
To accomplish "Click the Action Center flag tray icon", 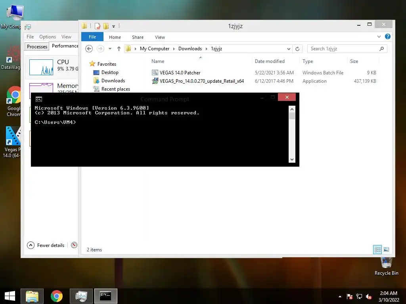I will (x=350, y=296).
